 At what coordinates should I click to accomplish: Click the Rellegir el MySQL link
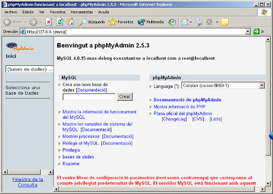[x=80, y=144]
